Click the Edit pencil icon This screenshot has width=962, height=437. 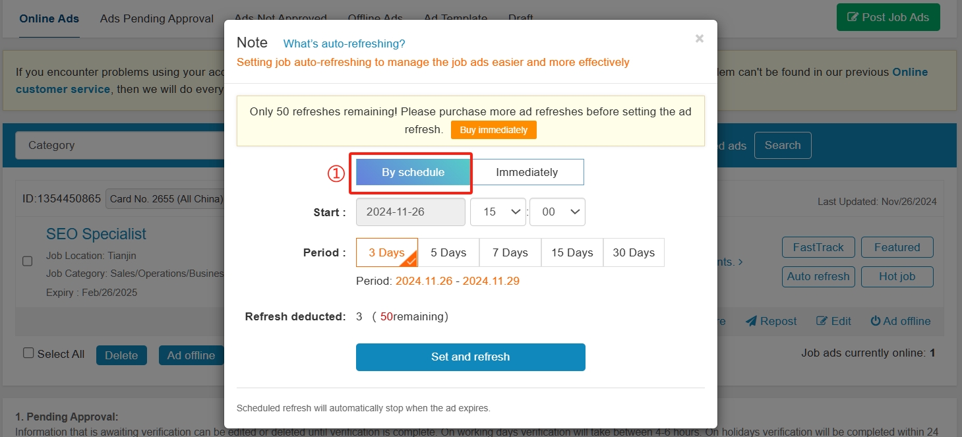point(822,321)
